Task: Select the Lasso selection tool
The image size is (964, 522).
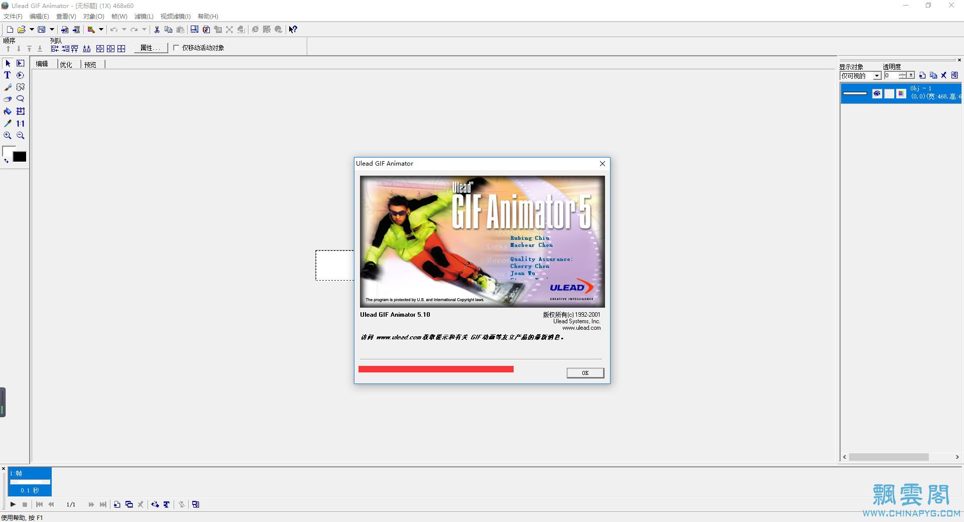Action: [21, 99]
